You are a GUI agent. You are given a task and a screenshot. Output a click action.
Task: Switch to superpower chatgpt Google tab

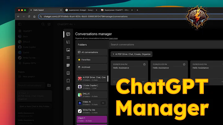[81, 10]
